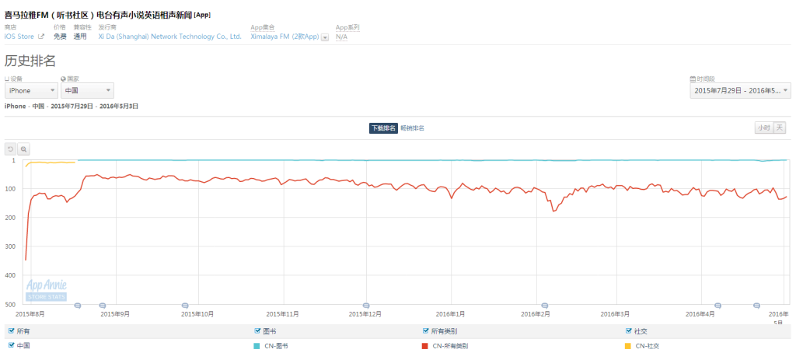Open the date range dropdown 2015年7月29日
The width and height of the screenshot is (796, 360).
point(740,90)
